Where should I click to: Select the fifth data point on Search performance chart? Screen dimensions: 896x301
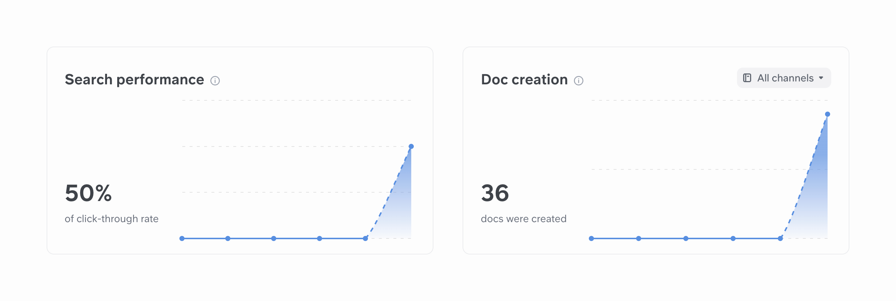(365, 238)
